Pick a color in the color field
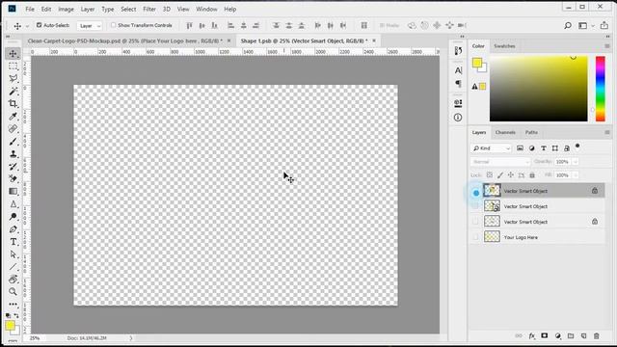This screenshot has width=617, height=347. (x=538, y=89)
